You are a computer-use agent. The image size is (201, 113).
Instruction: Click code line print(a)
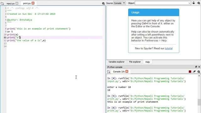pyautogui.click(x=13, y=35)
